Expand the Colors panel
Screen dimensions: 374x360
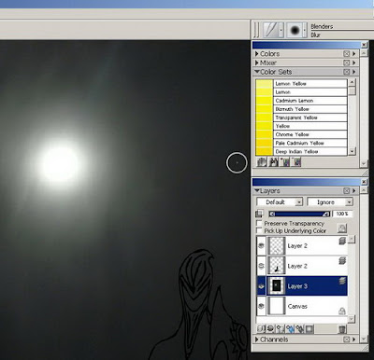257,54
